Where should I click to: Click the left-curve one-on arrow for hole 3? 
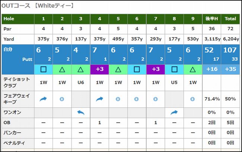pyautogui.click(x=81, y=112)
